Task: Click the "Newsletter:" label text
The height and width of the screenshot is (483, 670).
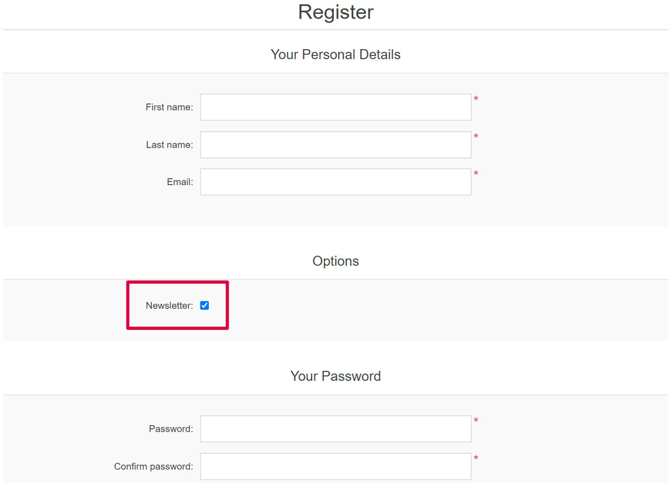Action: click(x=169, y=306)
